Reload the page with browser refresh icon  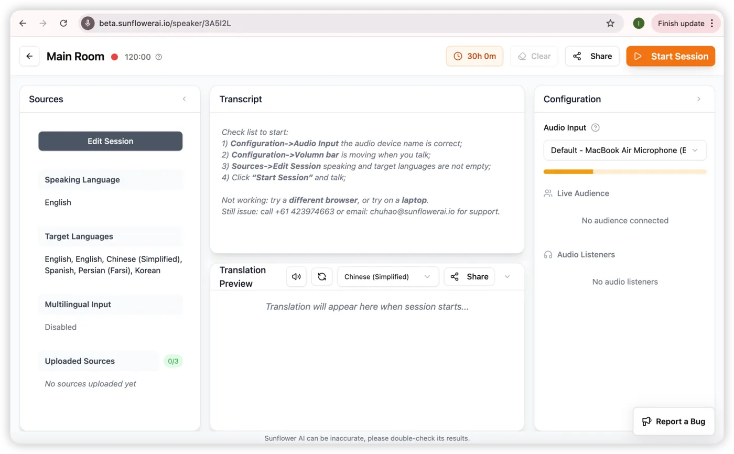pyautogui.click(x=63, y=23)
